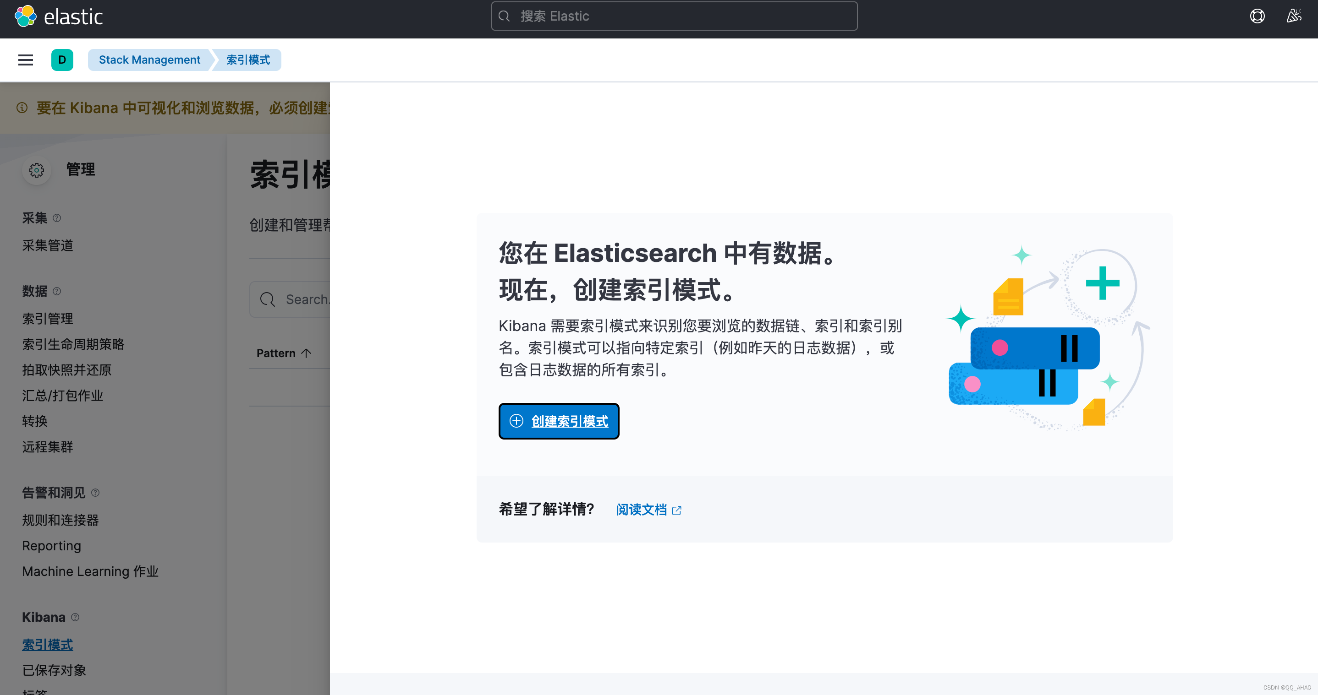Open 规则和连接器 in the sidebar

(x=60, y=520)
